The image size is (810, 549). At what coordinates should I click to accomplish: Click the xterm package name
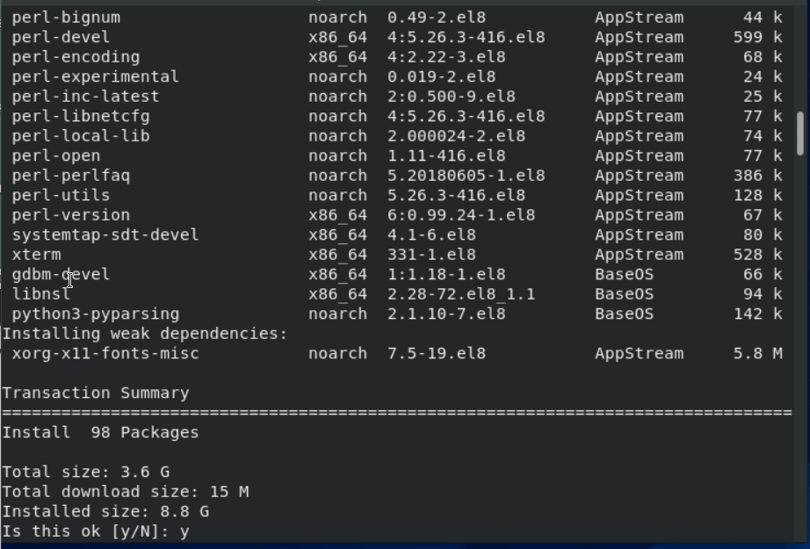coord(37,255)
